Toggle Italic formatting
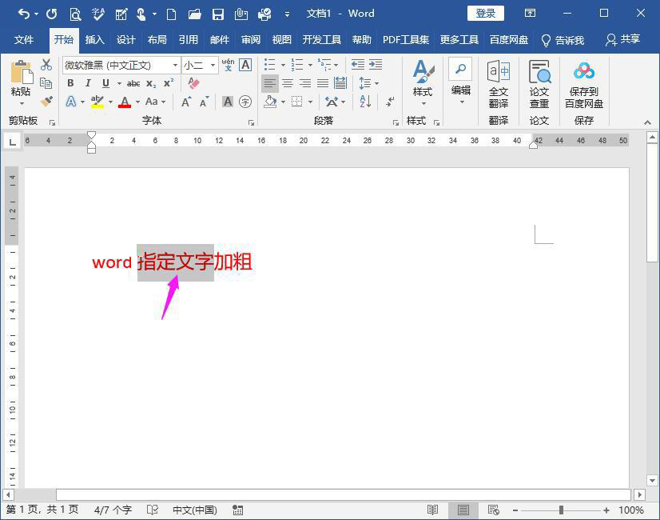 88,82
